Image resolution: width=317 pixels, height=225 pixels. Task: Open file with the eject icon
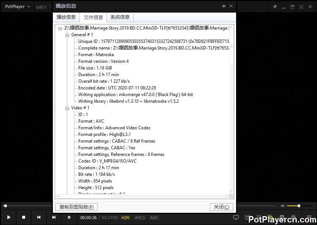coord(69,217)
